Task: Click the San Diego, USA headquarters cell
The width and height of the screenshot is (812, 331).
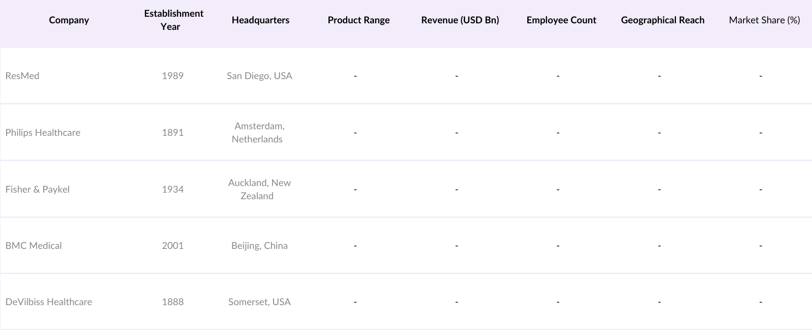Action: pyautogui.click(x=259, y=76)
